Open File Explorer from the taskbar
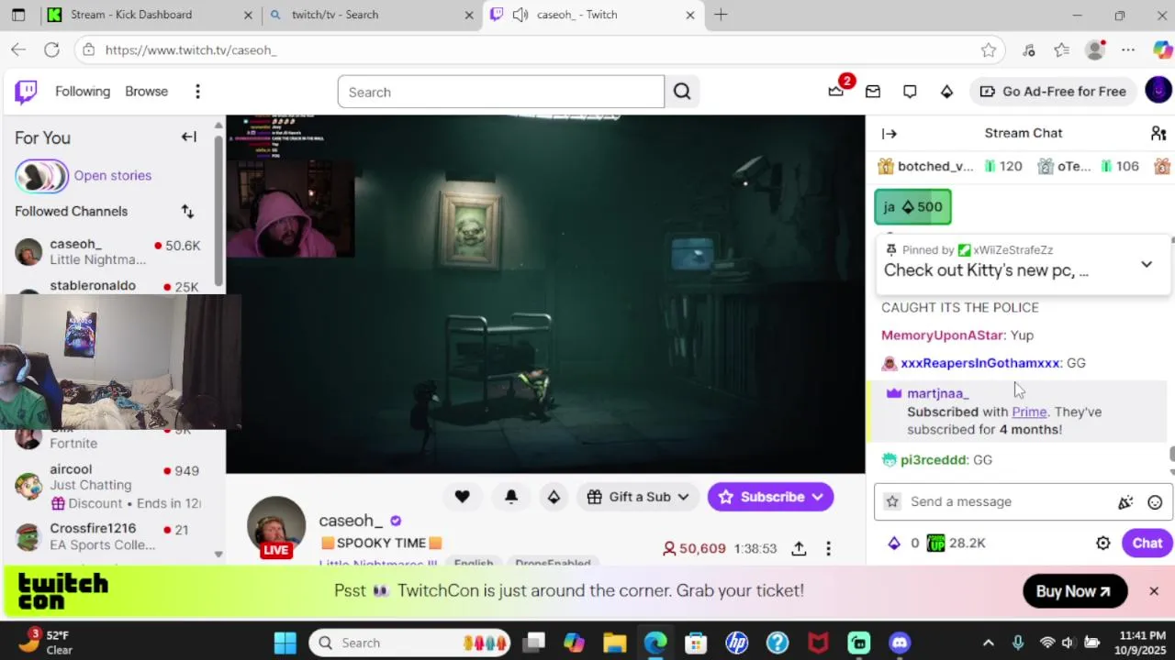1175x660 pixels. [x=615, y=643]
